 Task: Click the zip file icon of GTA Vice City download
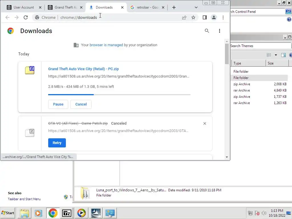(x=30, y=70)
